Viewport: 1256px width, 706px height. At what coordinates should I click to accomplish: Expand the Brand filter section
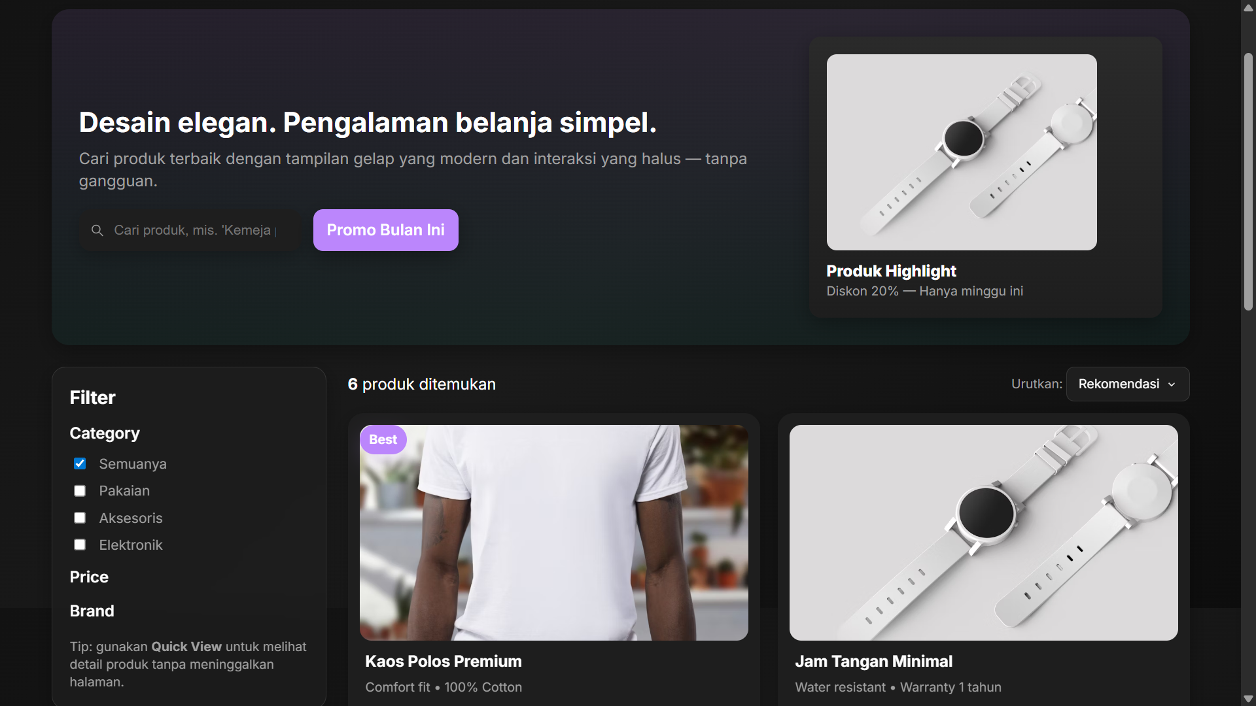(92, 611)
